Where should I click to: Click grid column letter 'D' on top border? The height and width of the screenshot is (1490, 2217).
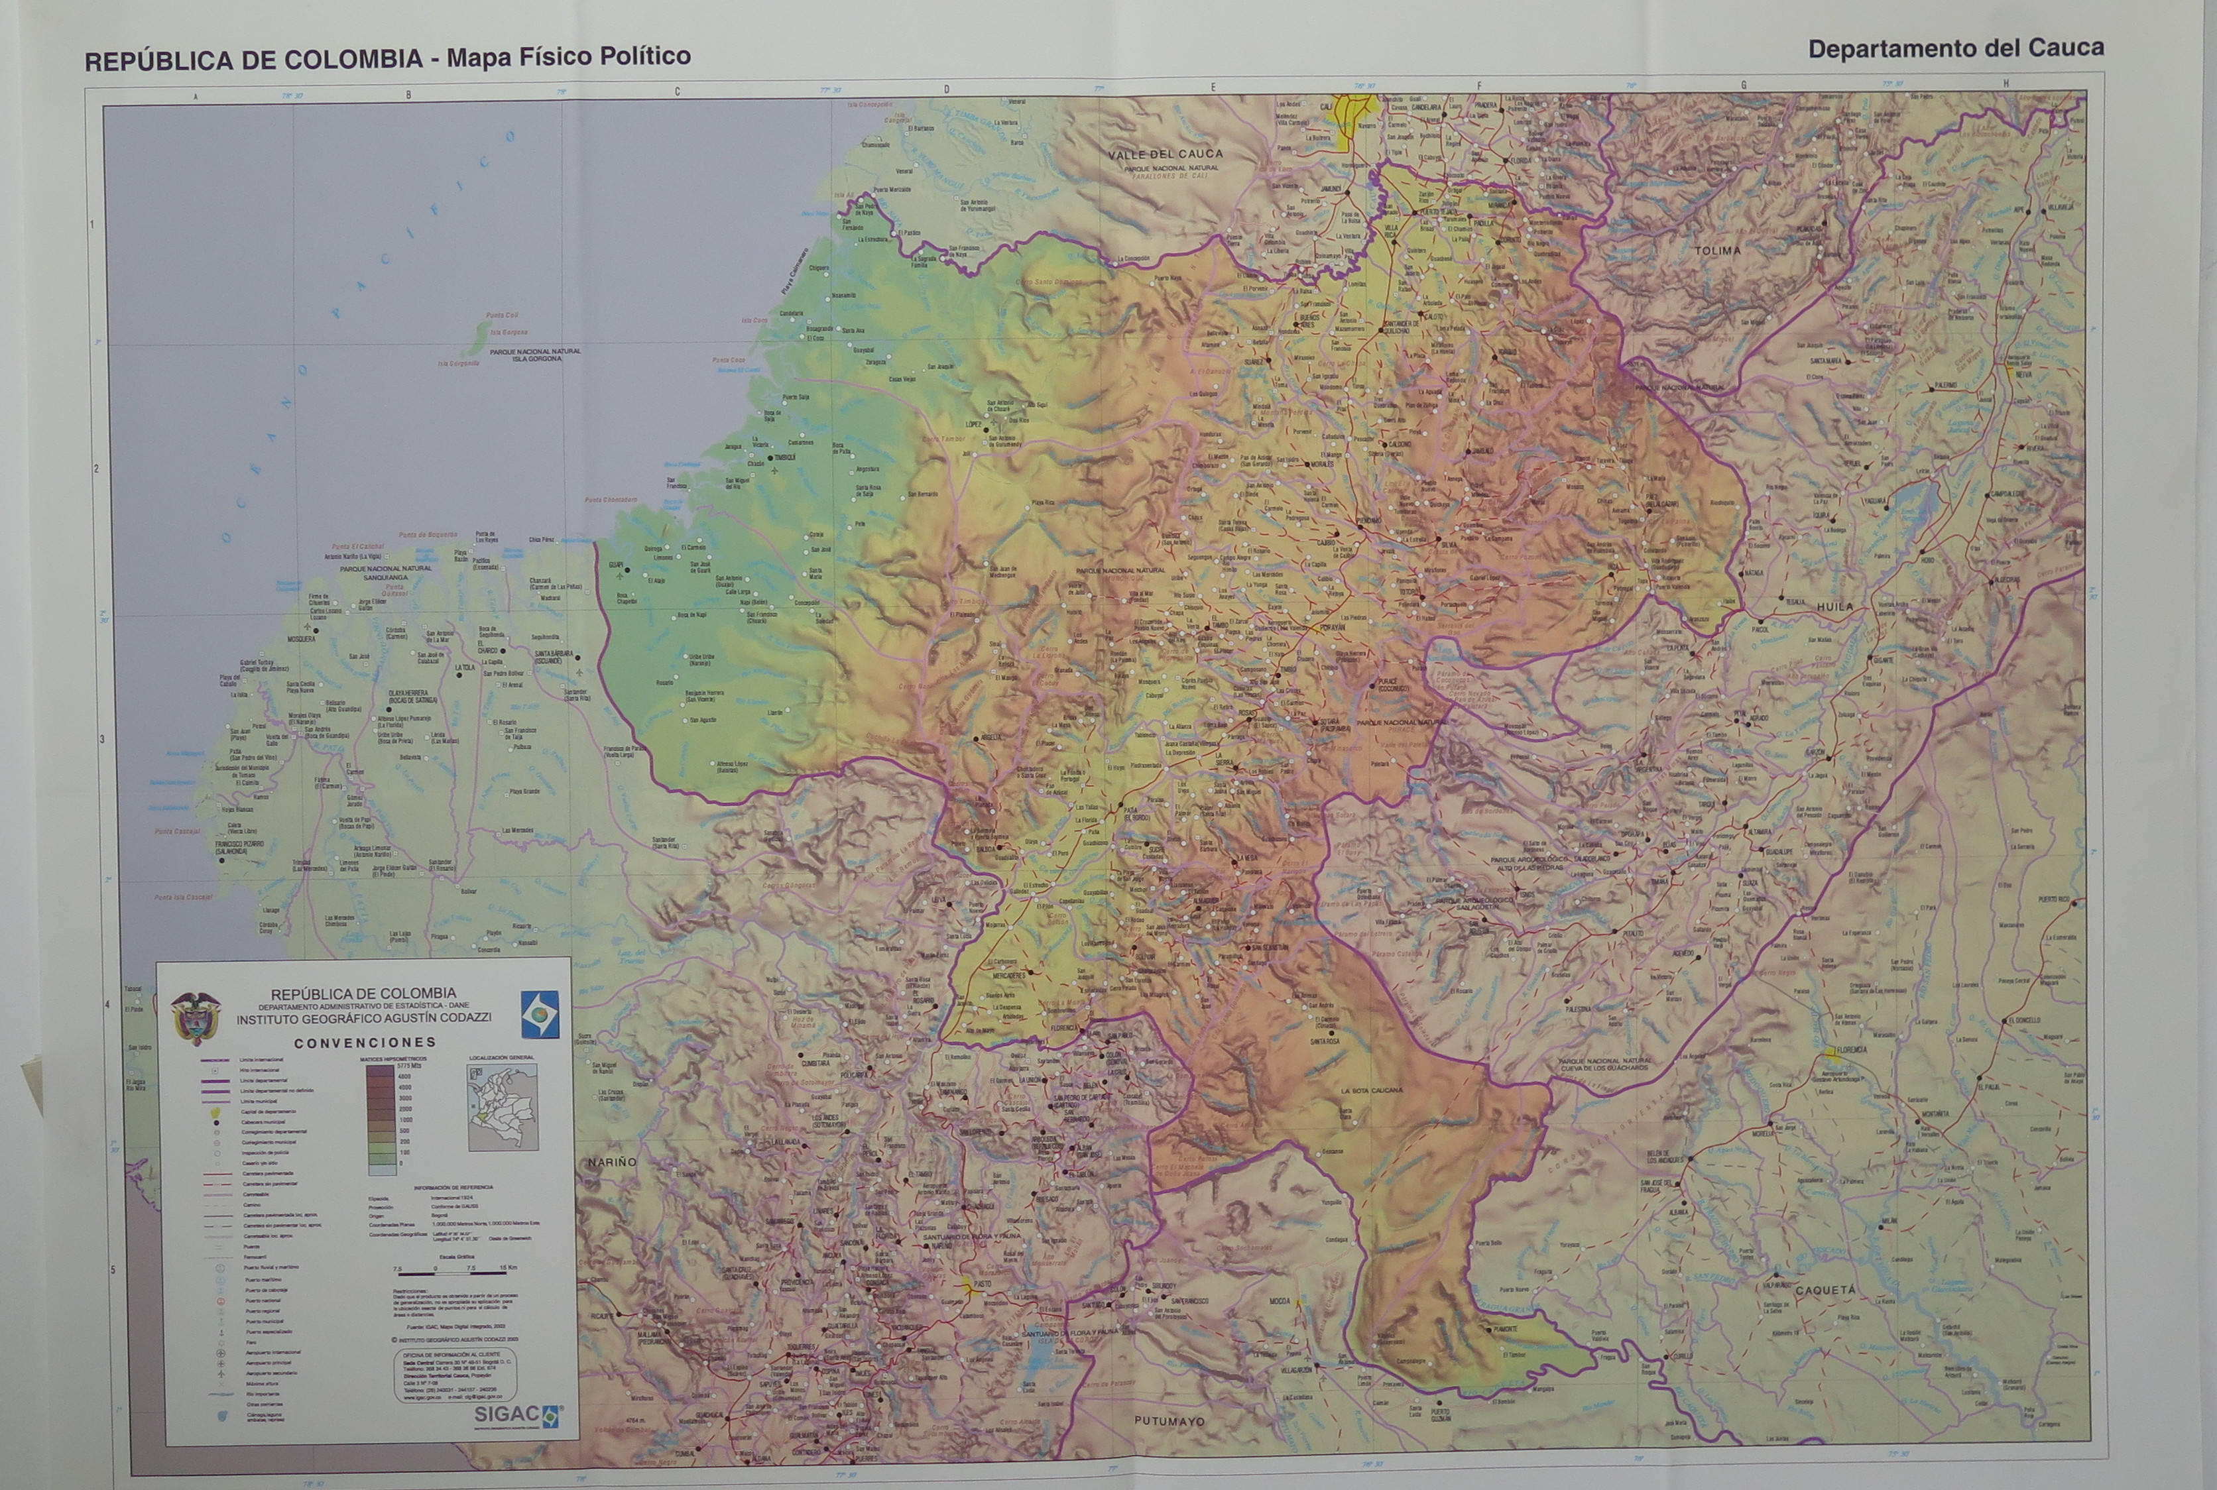click(x=947, y=89)
